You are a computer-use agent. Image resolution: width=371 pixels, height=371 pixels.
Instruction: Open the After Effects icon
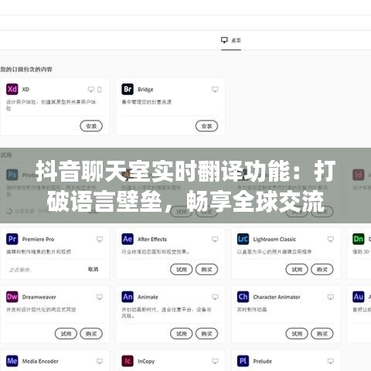pyautogui.click(x=128, y=239)
